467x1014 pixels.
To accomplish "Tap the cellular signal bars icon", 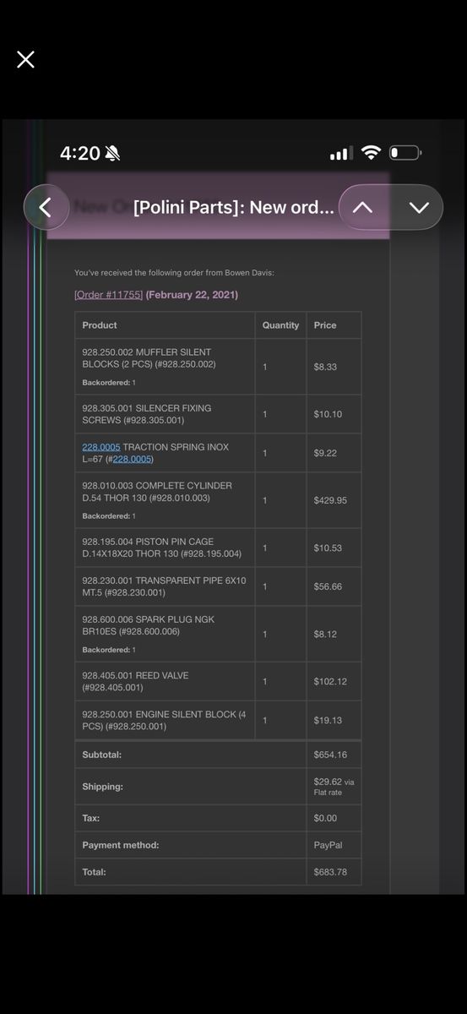I will pyautogui.click(x=341, y=154).
